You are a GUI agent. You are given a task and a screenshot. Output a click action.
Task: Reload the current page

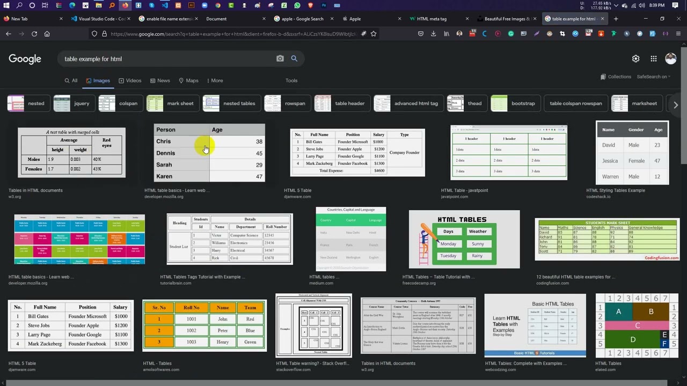34,34
